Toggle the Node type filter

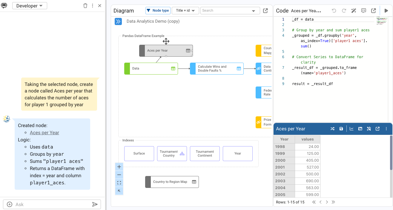(x=158, y=11)
